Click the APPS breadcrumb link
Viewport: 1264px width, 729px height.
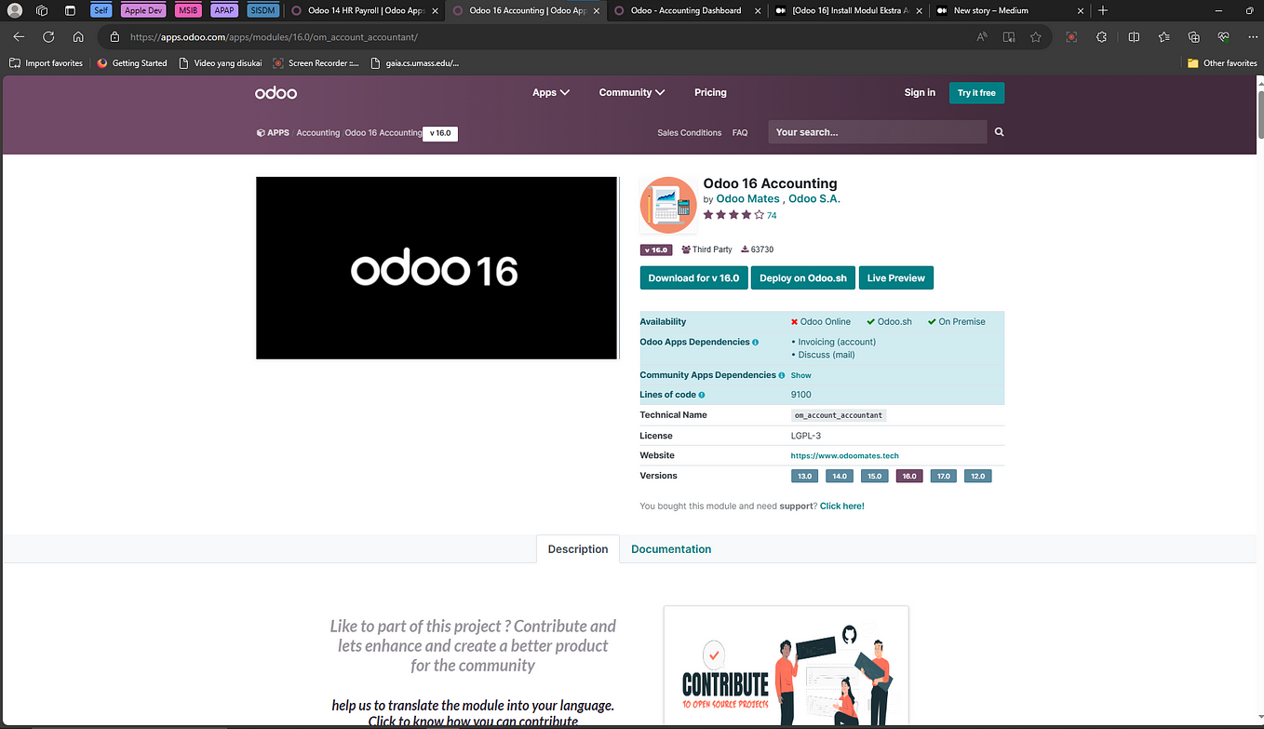click(274, 132)
